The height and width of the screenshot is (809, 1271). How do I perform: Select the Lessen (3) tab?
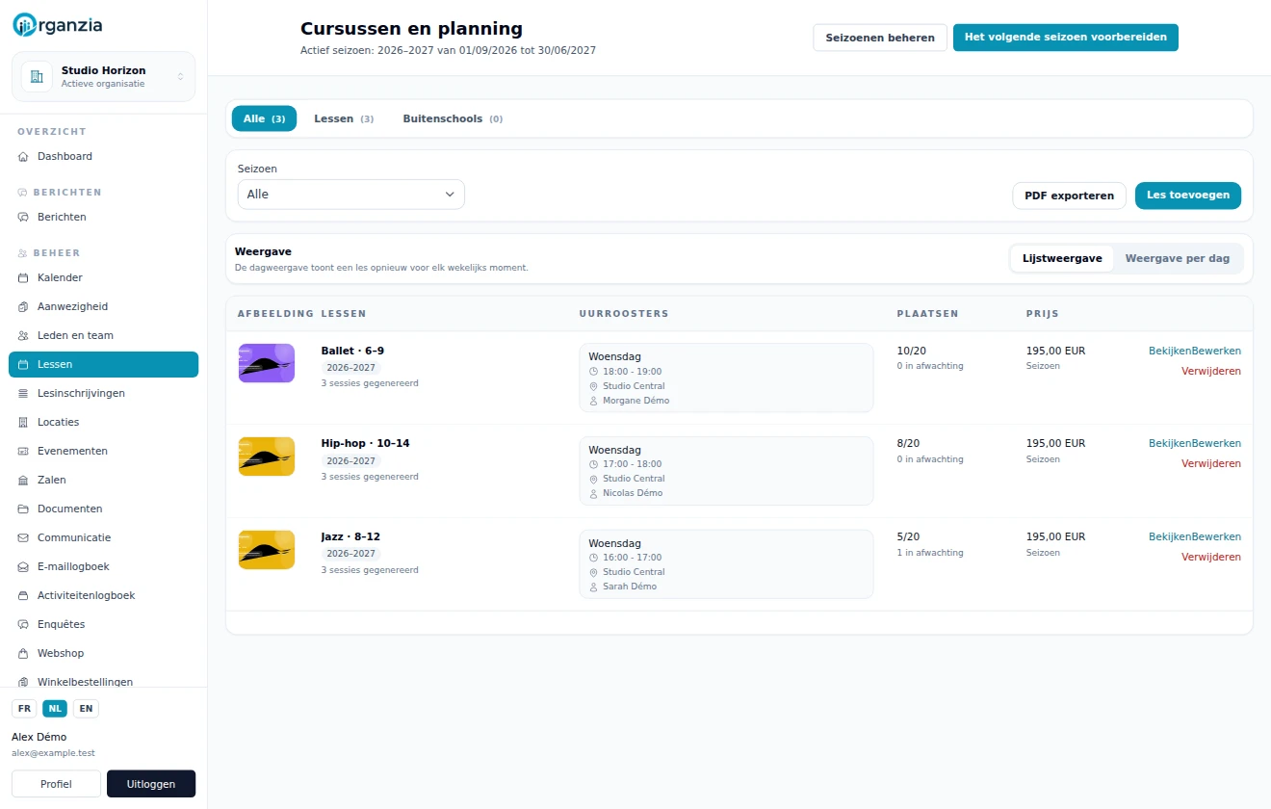pyautogui.click(x=344, y=118)
